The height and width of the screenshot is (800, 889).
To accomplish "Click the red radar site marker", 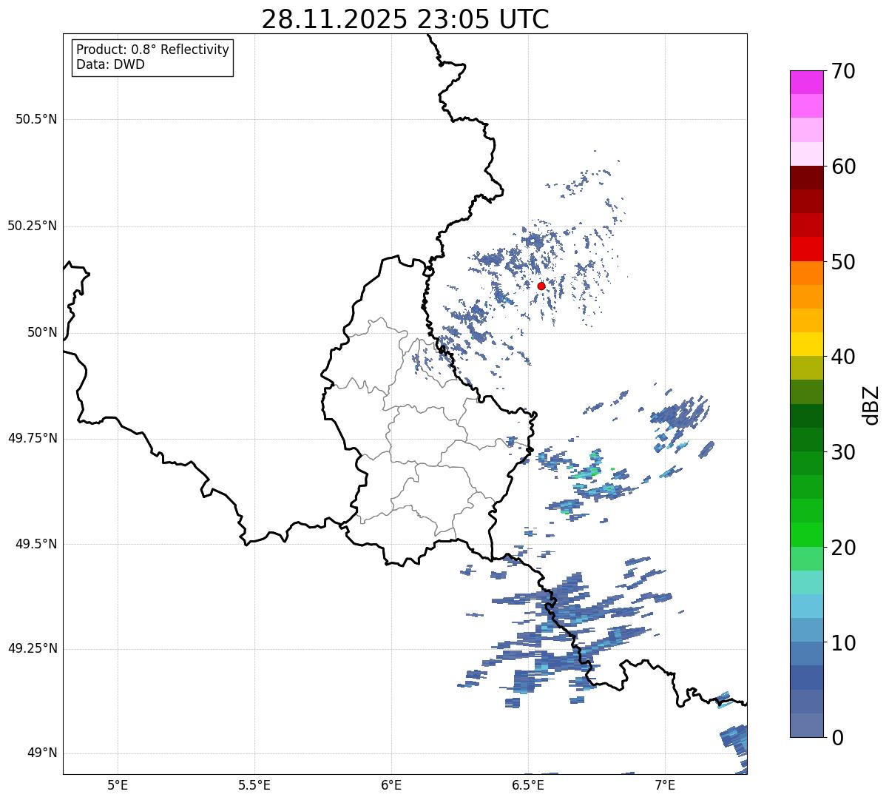I will (541, 286).
